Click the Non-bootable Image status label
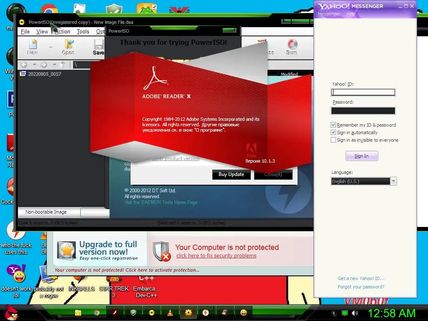 coord(46,212)
